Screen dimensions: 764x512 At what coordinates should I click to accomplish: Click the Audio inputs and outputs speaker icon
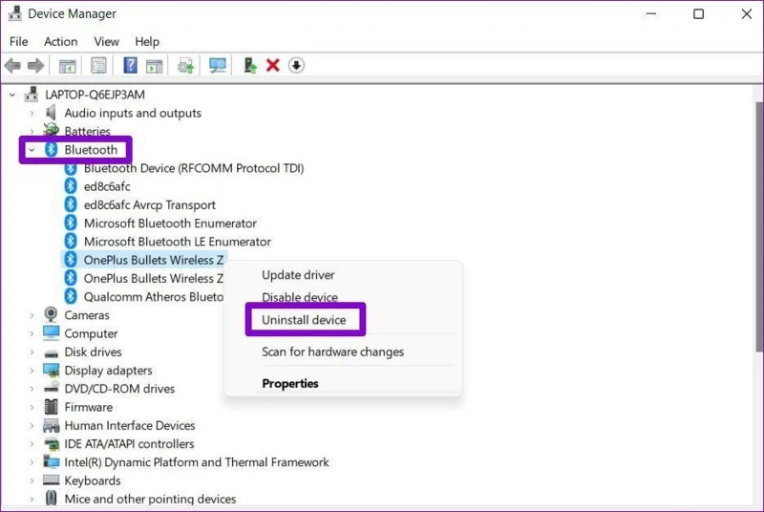coord(51,113)
